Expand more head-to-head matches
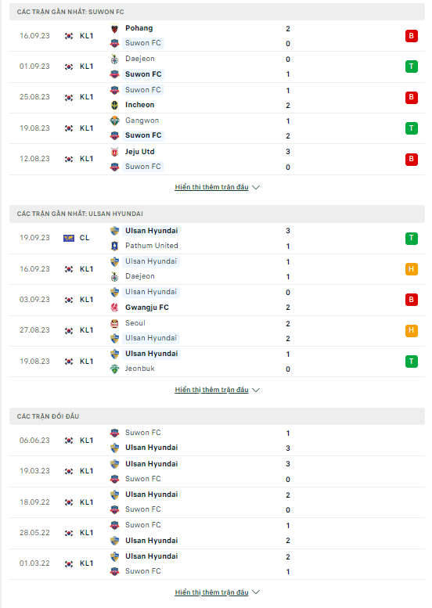The height and width of the screenshot is (608, 432). click(217, 592)
